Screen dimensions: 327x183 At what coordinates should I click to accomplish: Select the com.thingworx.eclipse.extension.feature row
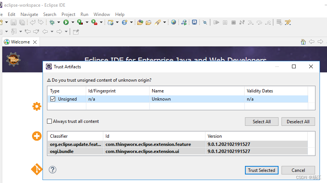coord(177,144)
